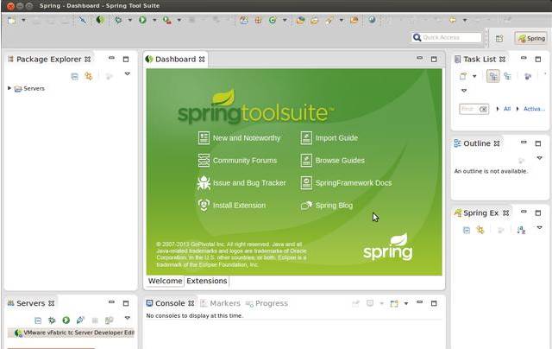Viewport: 552px width, 349px height.
Task: Toggle Scheduled presentation in Task List
Action: coord(507,76)
